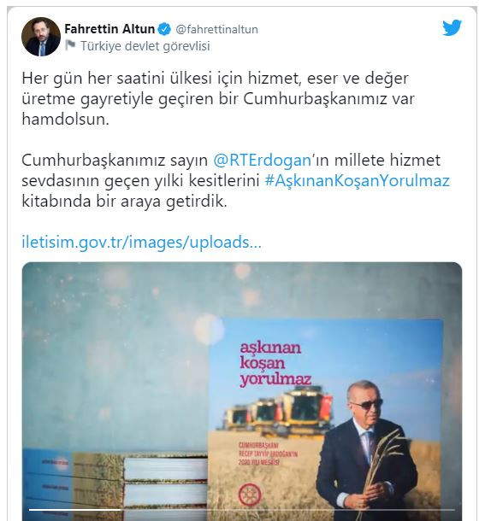The height and width of the screenshot is (521, 485).
Task: Open the #AşkınanKoşanYorulmaz hashtag
Action: tap(358, 181)
